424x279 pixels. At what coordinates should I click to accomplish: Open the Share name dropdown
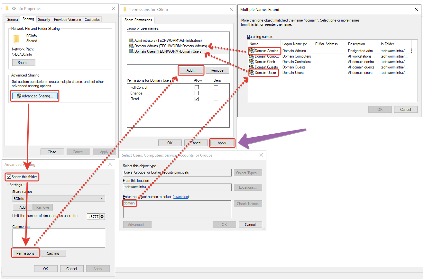102,199
